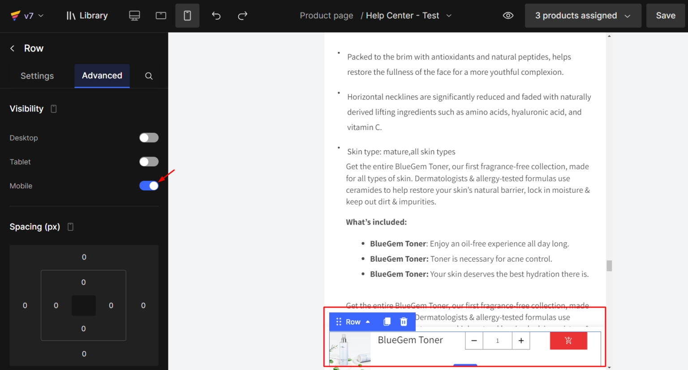
Task: Expand the 3 products assigned dropdown
Action: pos(626,15)
